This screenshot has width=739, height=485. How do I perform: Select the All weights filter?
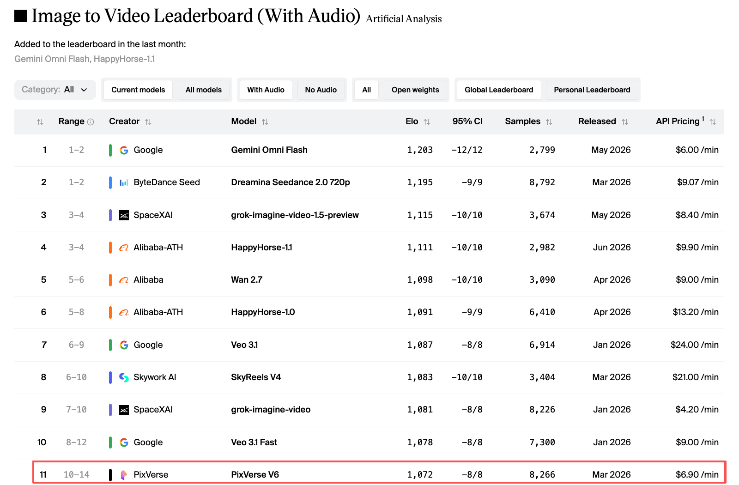(x=367, y=90)
